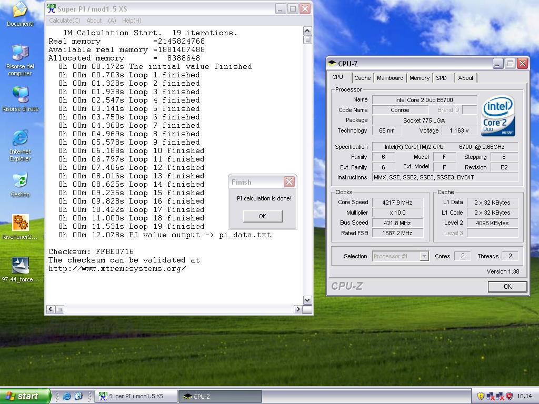The width and height of the screenshot is (539, 404).
Task: Click the Level 2 cache value 4096 KBytes
Action: pyautogui.click(x=492, y=223)
